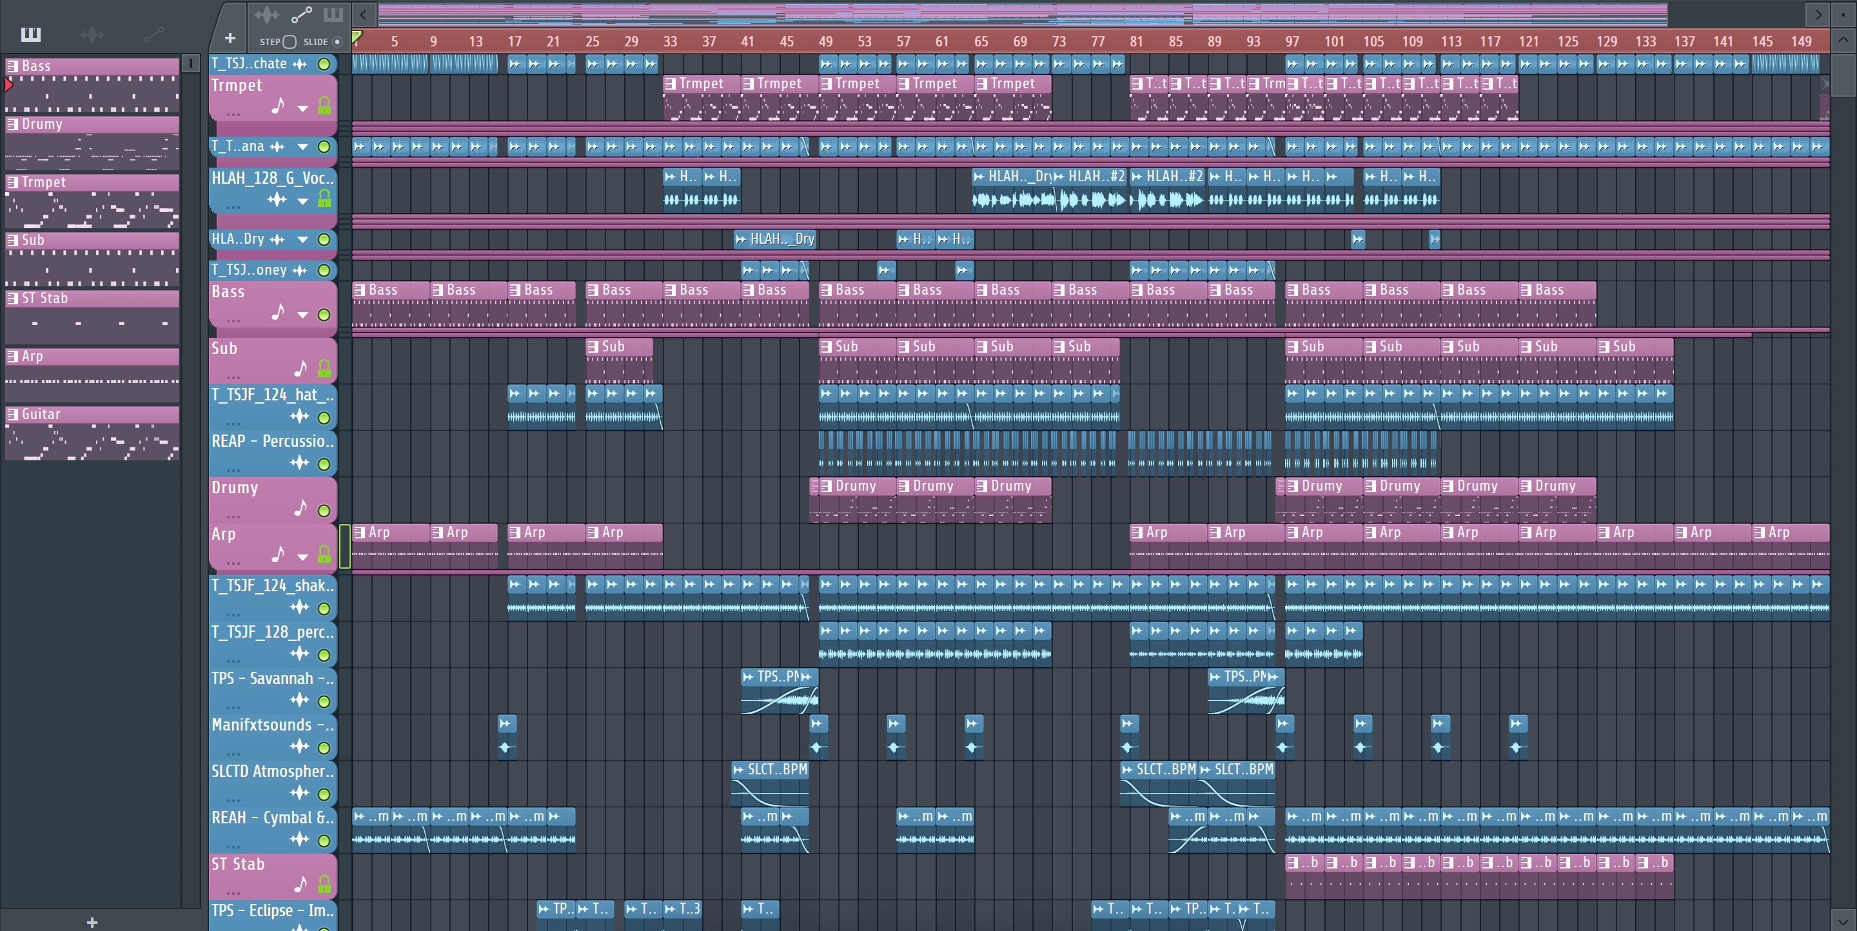This screenshot has height=931, width=1857.
Task: Toggle the SLIDE option
Action: click(x=337, y=42)
